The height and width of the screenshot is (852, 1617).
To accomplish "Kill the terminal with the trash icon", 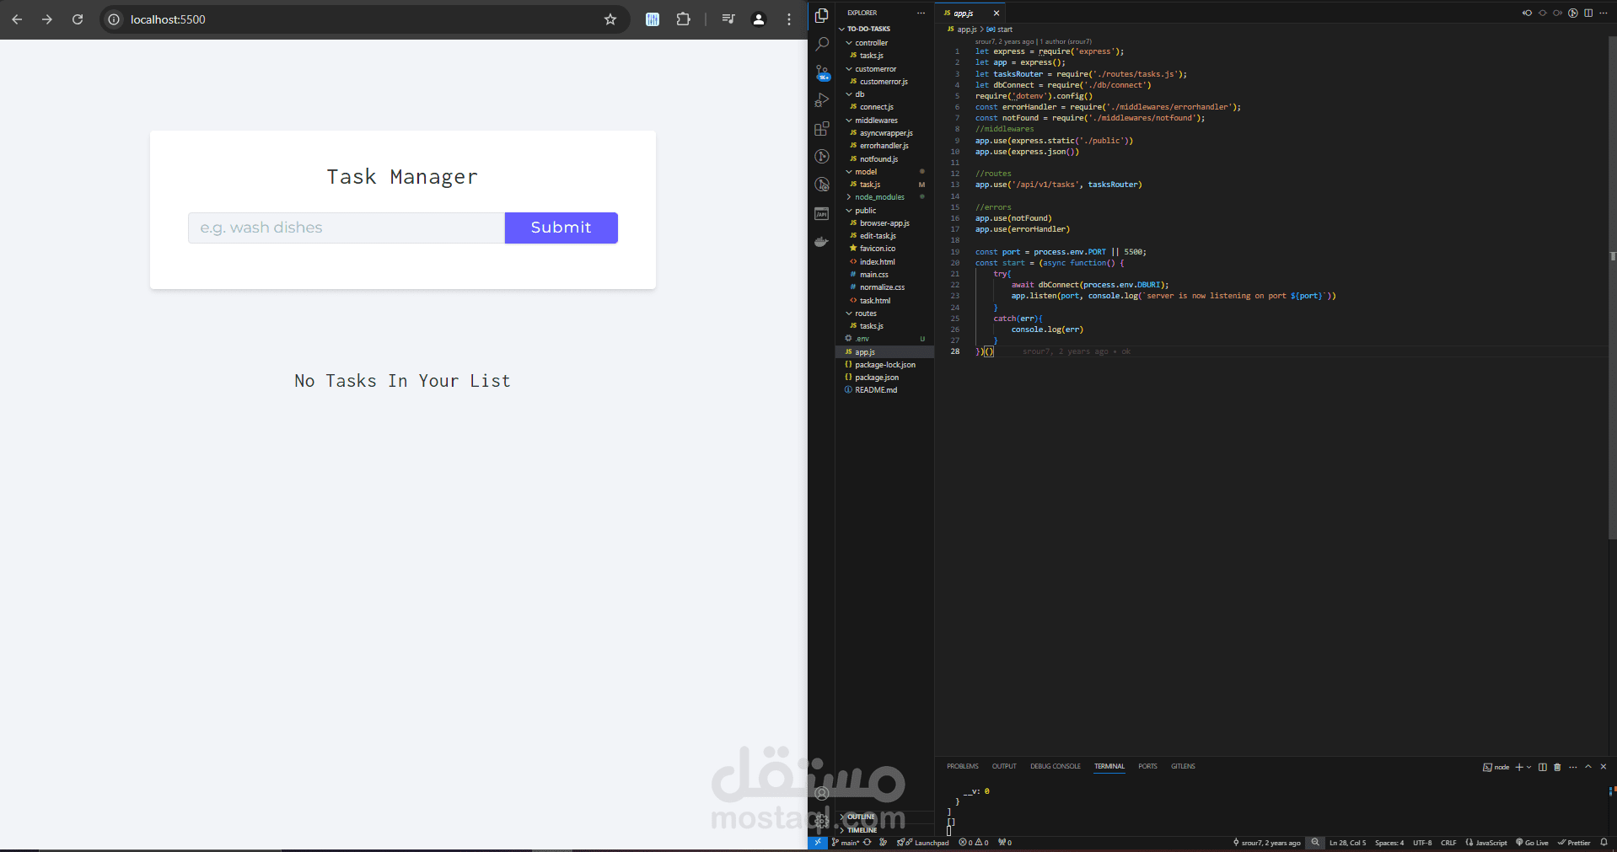I will coord(1557,767).
